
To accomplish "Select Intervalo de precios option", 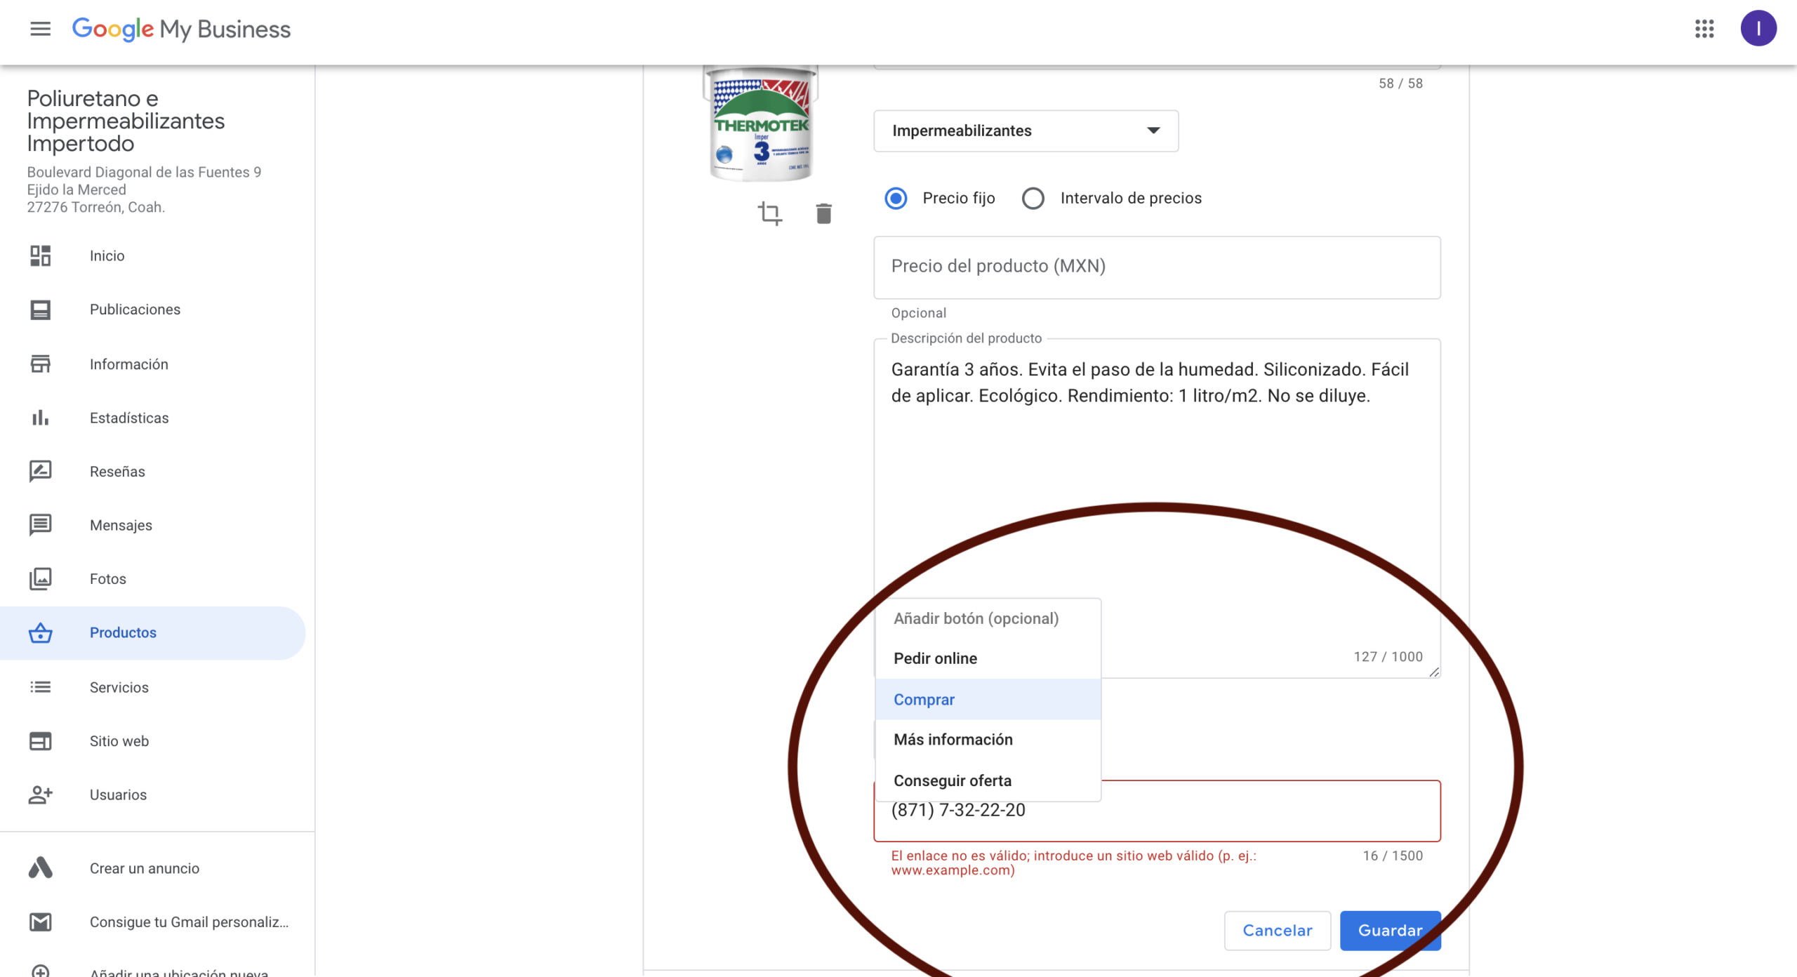I will pyautogui.click(x=1033, y=199).
